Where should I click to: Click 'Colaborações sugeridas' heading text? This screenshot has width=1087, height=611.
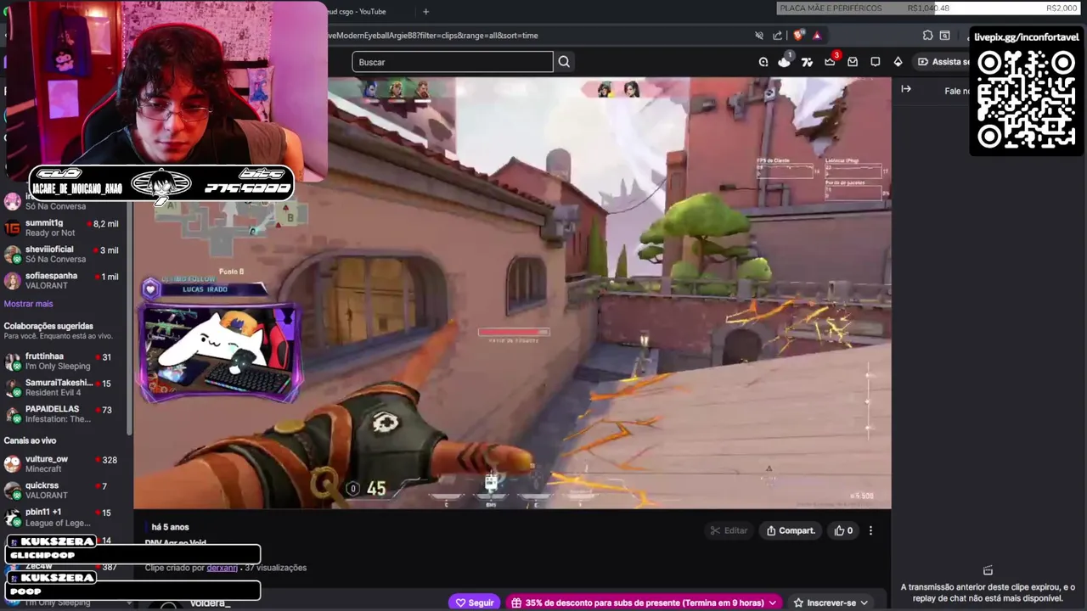pos(48,326)
